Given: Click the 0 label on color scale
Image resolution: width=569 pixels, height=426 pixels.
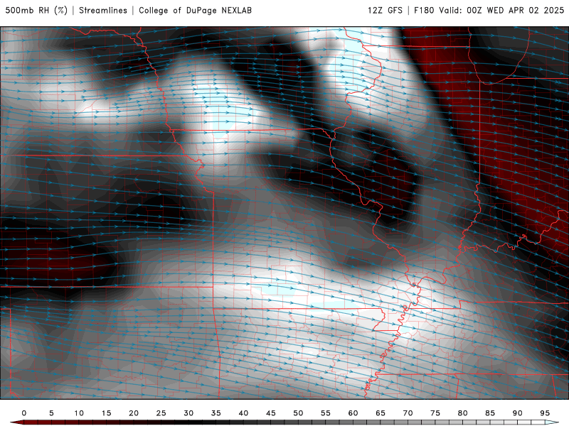Looking at the screenshot, I should [x=24, y=413].
